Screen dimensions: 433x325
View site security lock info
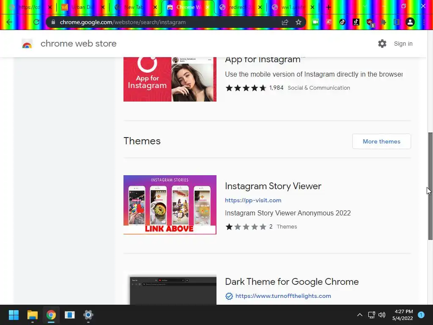click(x=53, y=22)
